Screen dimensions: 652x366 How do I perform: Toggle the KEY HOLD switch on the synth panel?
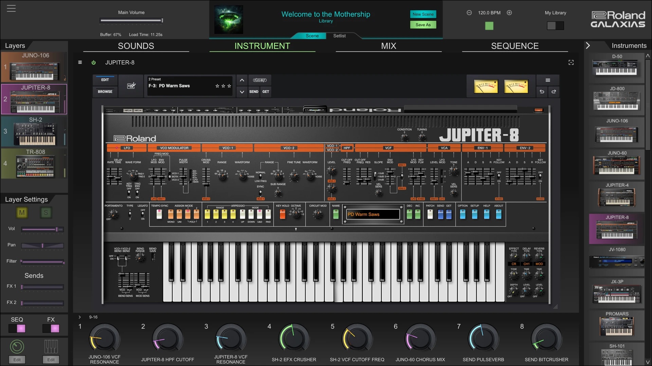click(282, 214)
